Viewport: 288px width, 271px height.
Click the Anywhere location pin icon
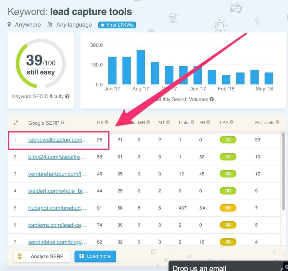(x=9, y=25)
